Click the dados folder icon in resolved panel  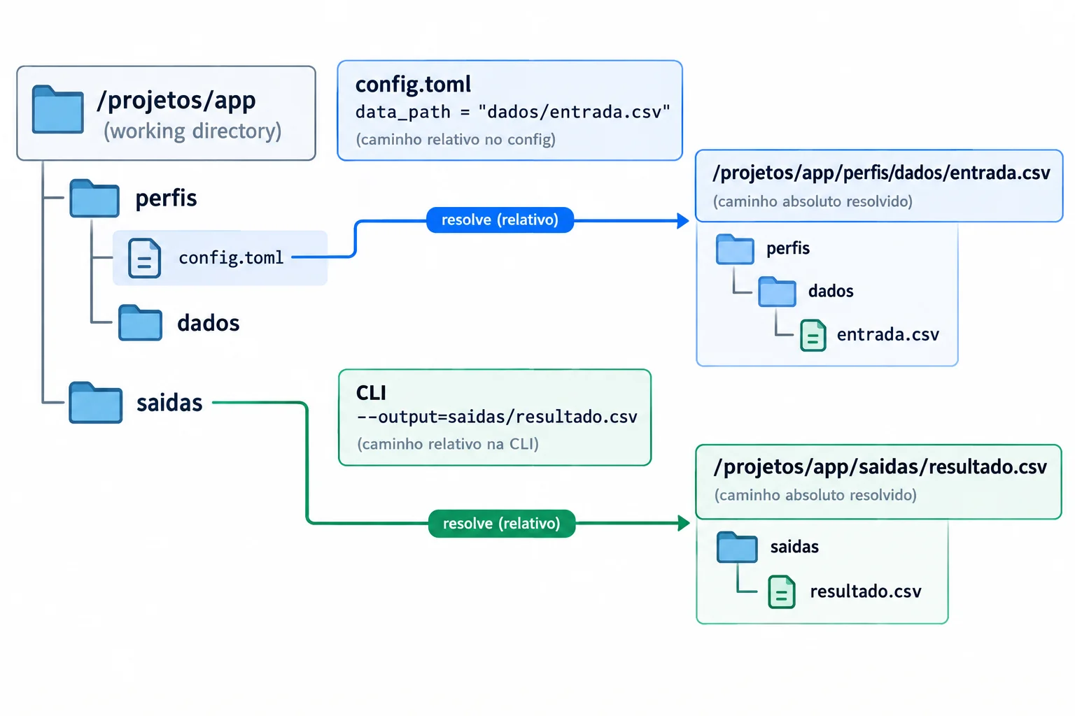click(777, 292)
